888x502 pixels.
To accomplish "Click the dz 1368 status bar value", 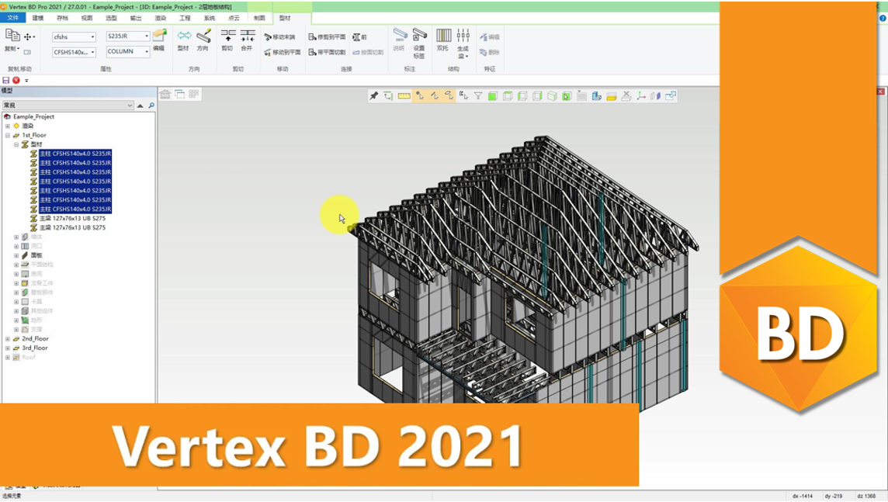I will (x=866, y=497).
